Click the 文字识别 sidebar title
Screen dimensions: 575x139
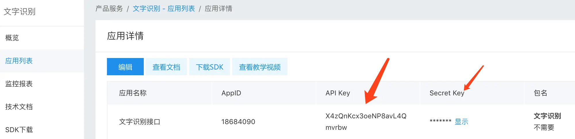pos(20,11)
